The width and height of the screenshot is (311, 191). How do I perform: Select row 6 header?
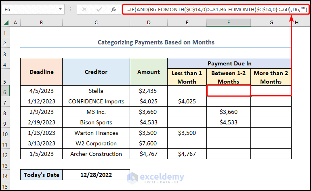pos(5,92)
